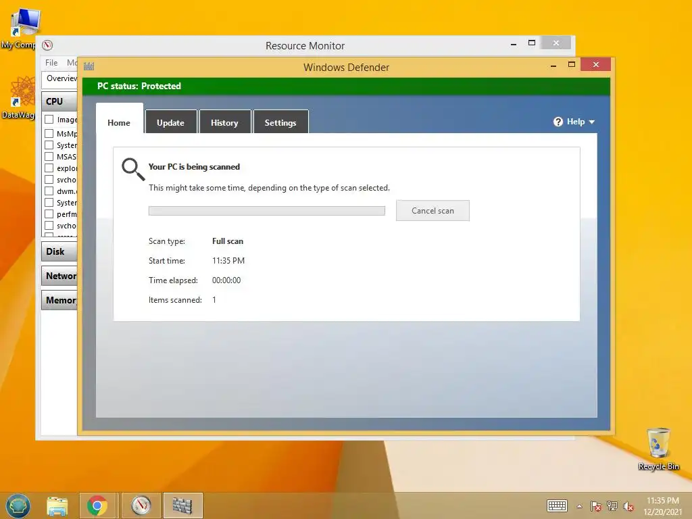Select the Overview tab in Resource Monitor
The image size is (692, 519).
pyautogui.click(x=60, y=78)
